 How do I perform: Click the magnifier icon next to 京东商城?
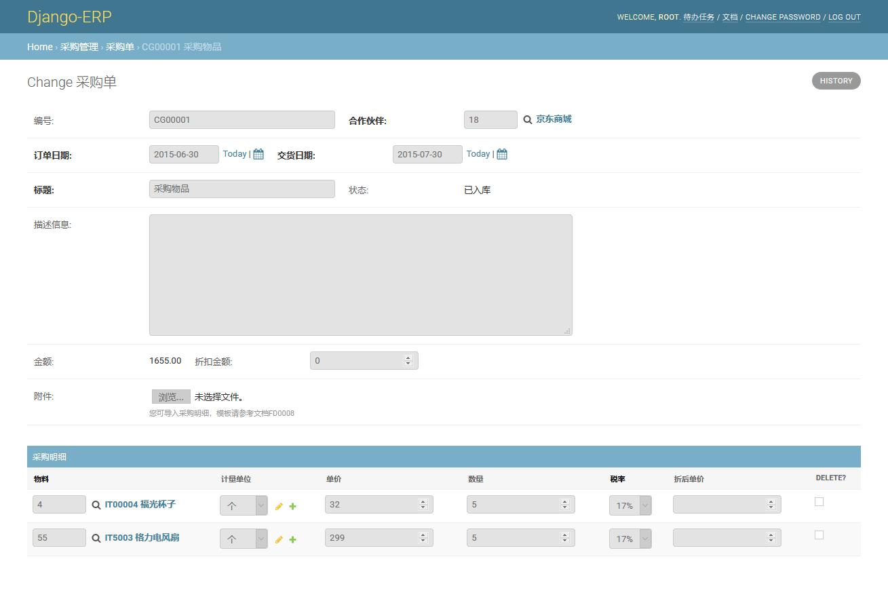pyautogui.click(x=527, y=120)
